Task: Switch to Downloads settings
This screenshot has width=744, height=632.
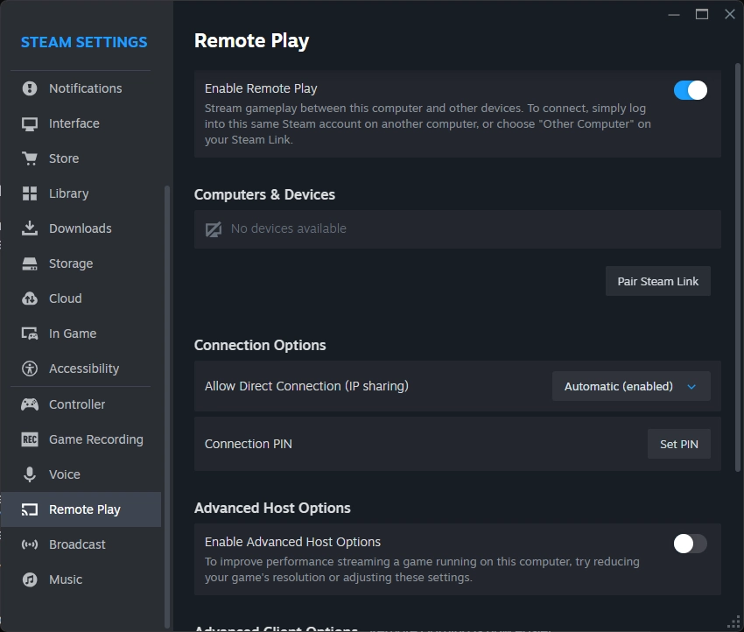Action: (81, 228)
